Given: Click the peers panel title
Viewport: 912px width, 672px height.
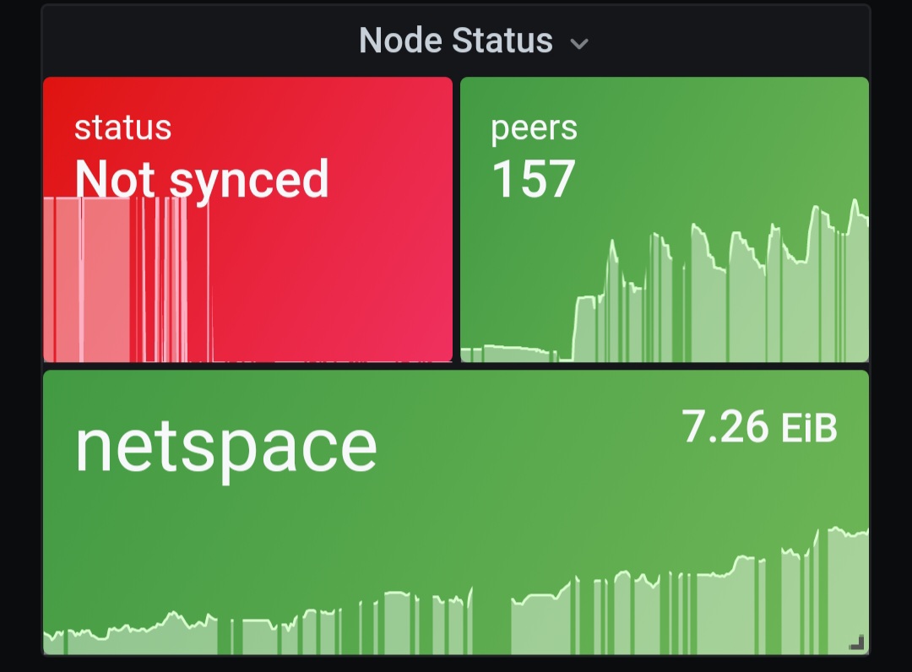Looking at the screenshot, I should click(x=535, y=127).
